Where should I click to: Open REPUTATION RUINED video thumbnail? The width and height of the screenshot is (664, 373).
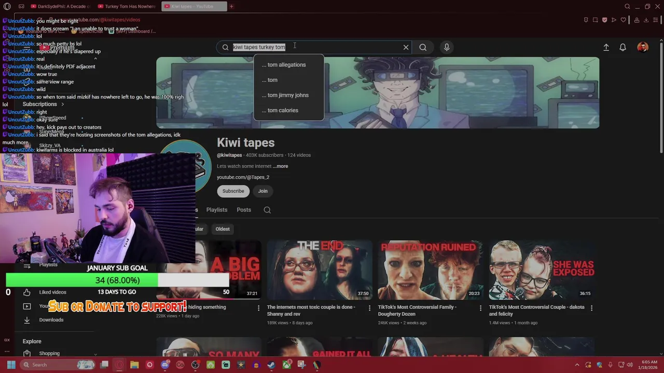[x=431, y=270]
